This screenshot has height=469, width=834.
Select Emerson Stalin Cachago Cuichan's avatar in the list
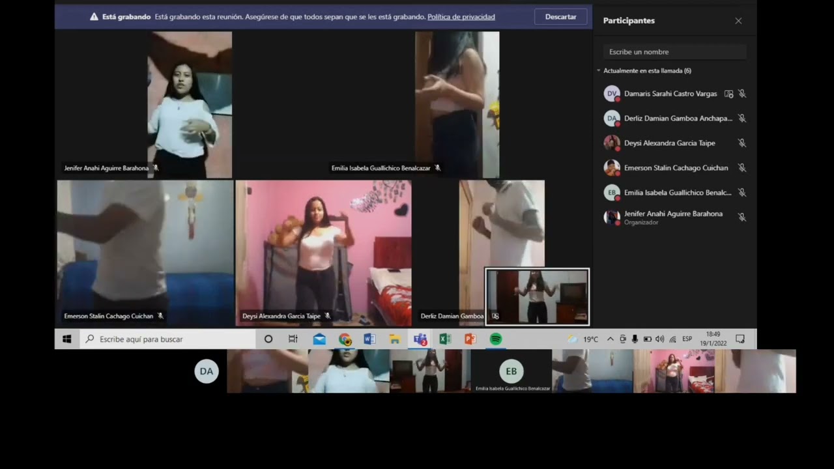(x=612, y=168)
